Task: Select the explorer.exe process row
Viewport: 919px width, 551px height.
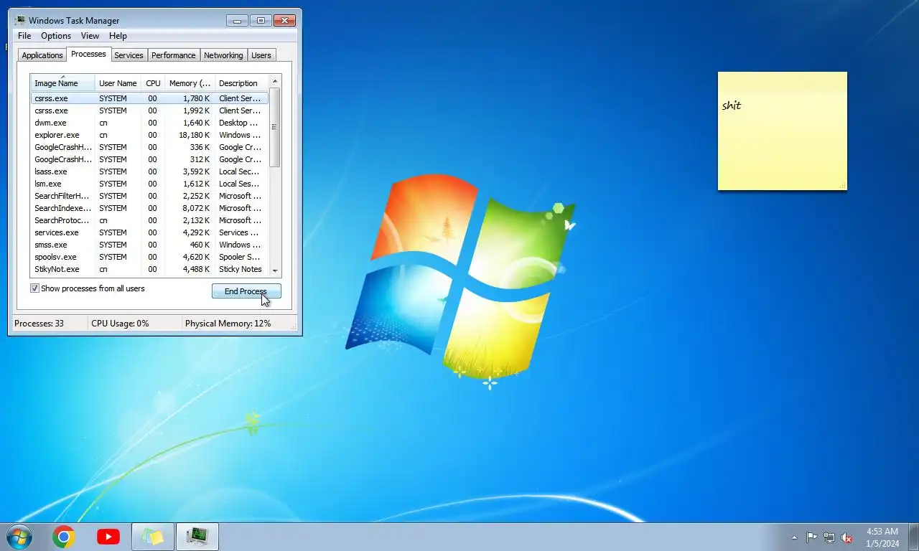Action: pyautogui.click(x=149, y=135)
